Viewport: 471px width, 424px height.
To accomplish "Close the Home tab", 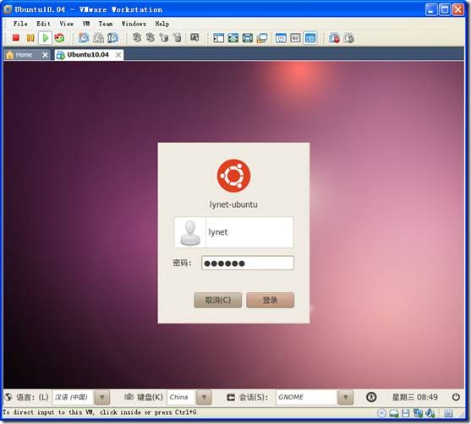I will coord(45,55).
